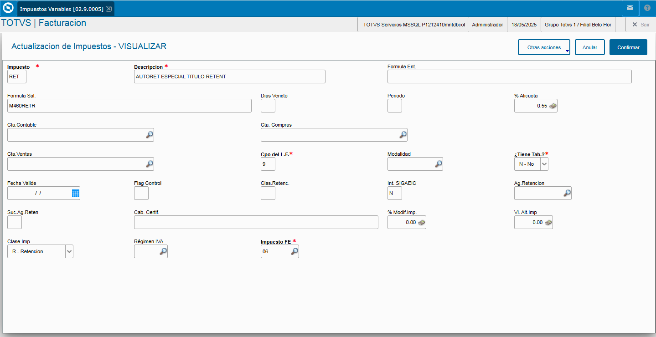Click the Periodo input box
This screenshot has width=656, height=337.
coord(395,106)
